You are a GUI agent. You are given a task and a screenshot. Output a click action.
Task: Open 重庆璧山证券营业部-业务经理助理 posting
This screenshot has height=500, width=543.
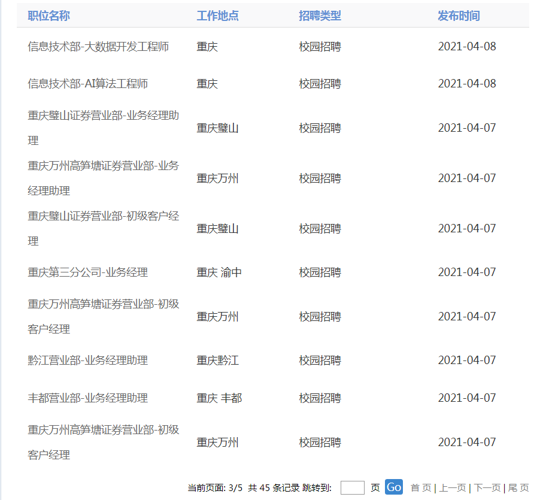pos(103,128)
